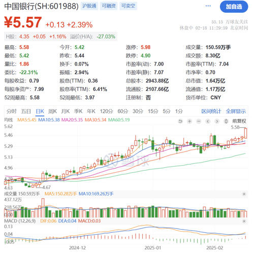Viewport: 254px width, 254px height.
Task: Open the three-dot more options menu
Action: tap(208, 6)
